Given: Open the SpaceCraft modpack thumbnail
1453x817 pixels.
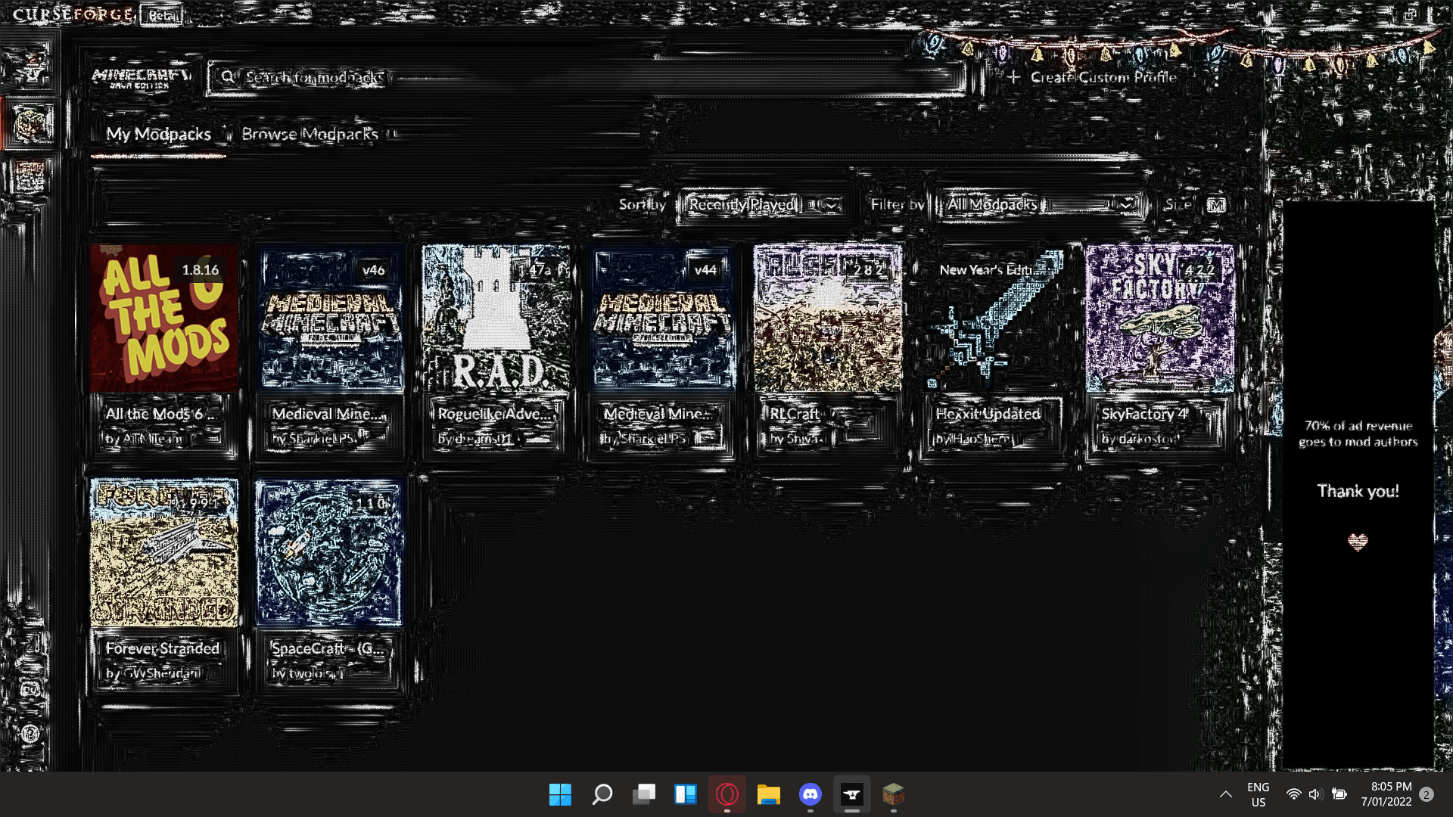Looking at the screenshot, I should click(330, 552).
